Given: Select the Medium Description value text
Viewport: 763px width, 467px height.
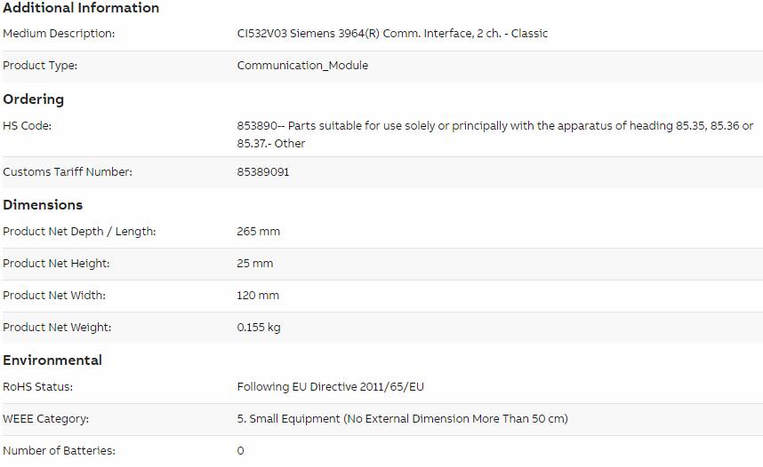Looking at the screenshot, I should coord(392,34).
